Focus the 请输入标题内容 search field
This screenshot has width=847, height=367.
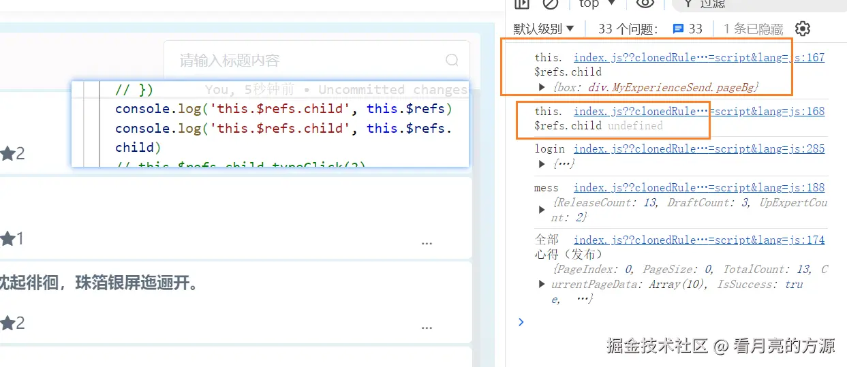[x=317, y=60]
